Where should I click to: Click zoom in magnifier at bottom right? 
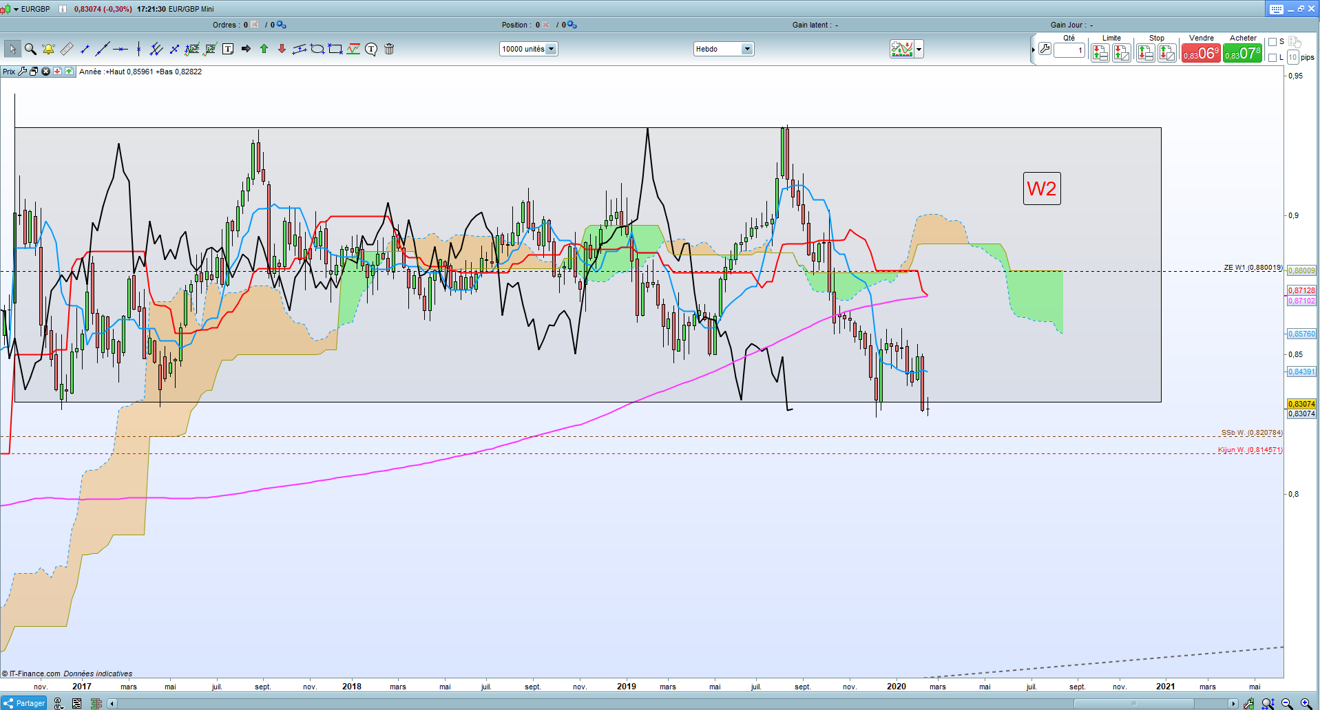(1305, 703)
